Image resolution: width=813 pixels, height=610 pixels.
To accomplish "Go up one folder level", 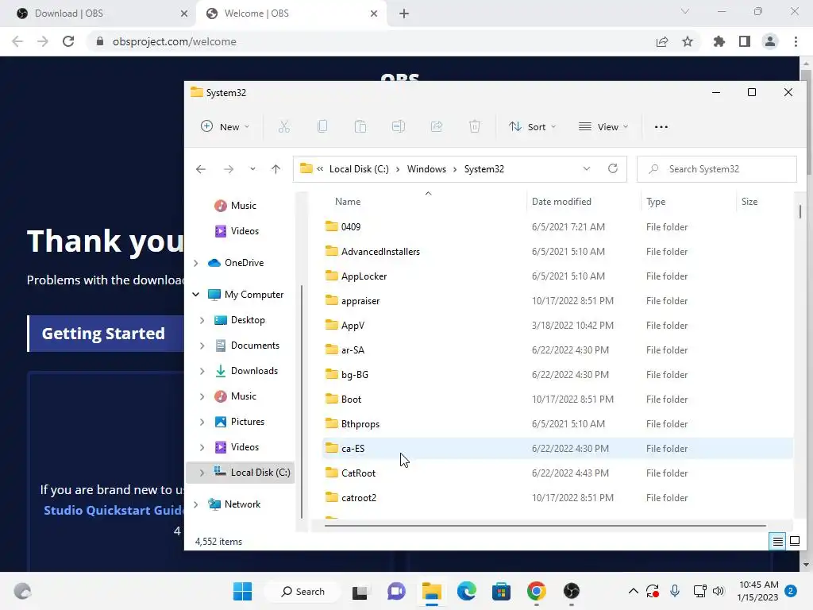I will click(x=275, y=169).
